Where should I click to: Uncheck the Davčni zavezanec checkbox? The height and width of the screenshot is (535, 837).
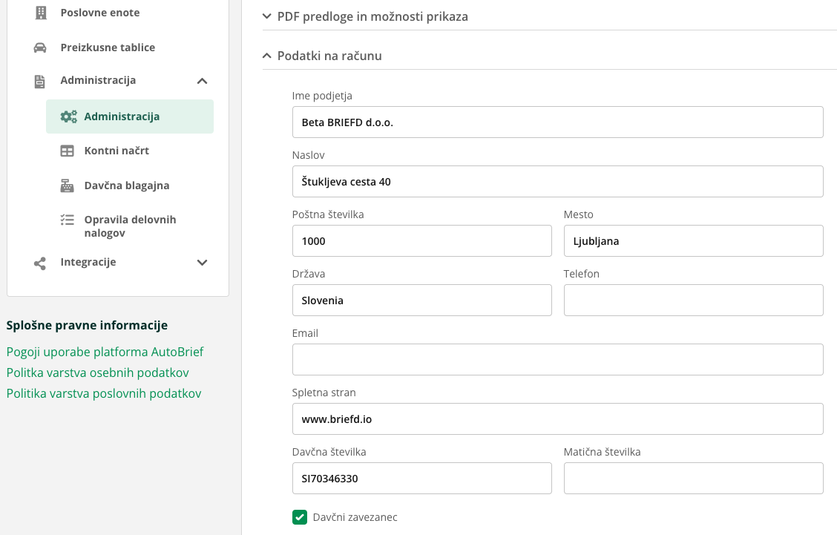pyautogui.click(x=300, y=517)
